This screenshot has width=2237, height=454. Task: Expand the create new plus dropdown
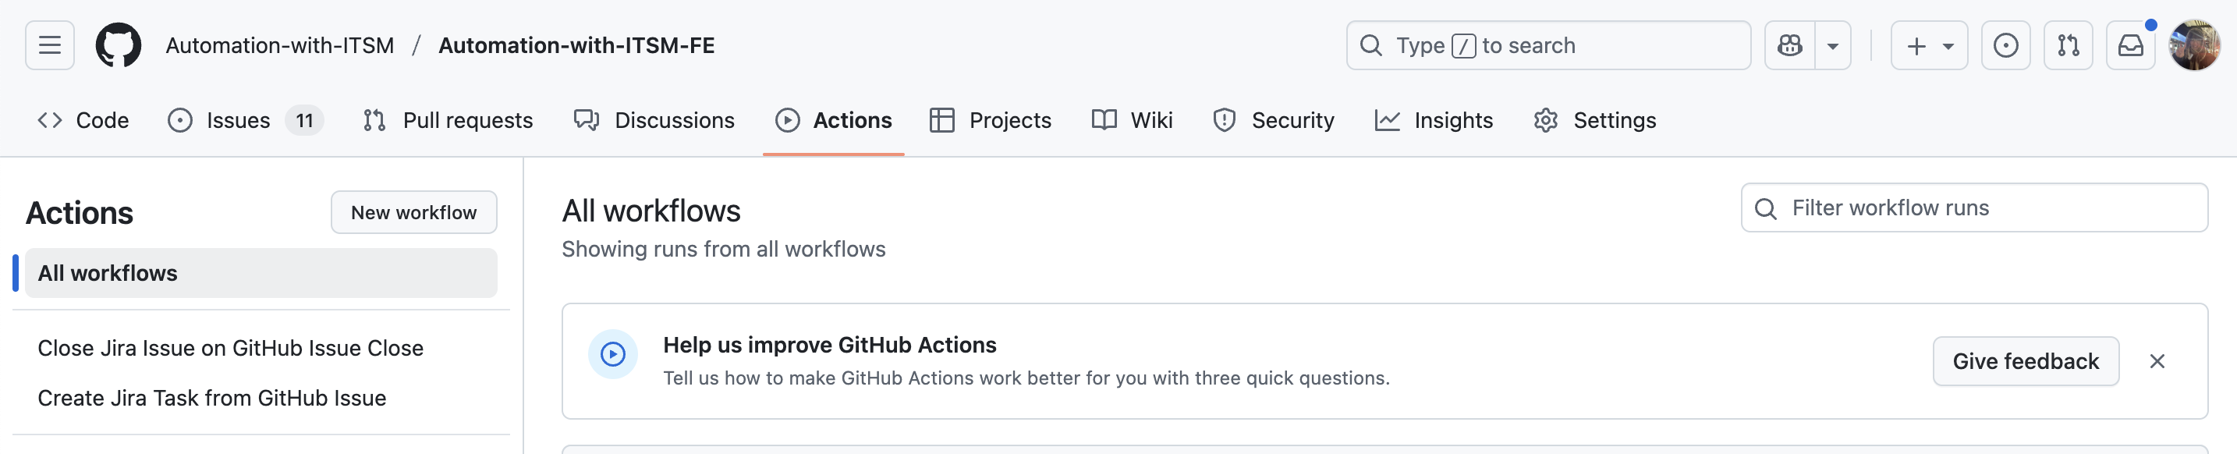(x=1929, y=45)
